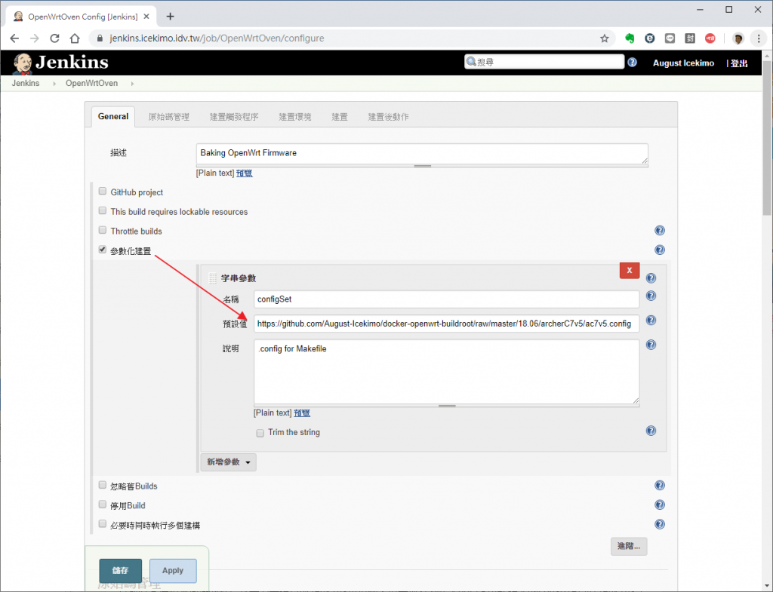Focus the 名稱 configSet field
The image size is (773, 592).
click(x=447, y=299)
